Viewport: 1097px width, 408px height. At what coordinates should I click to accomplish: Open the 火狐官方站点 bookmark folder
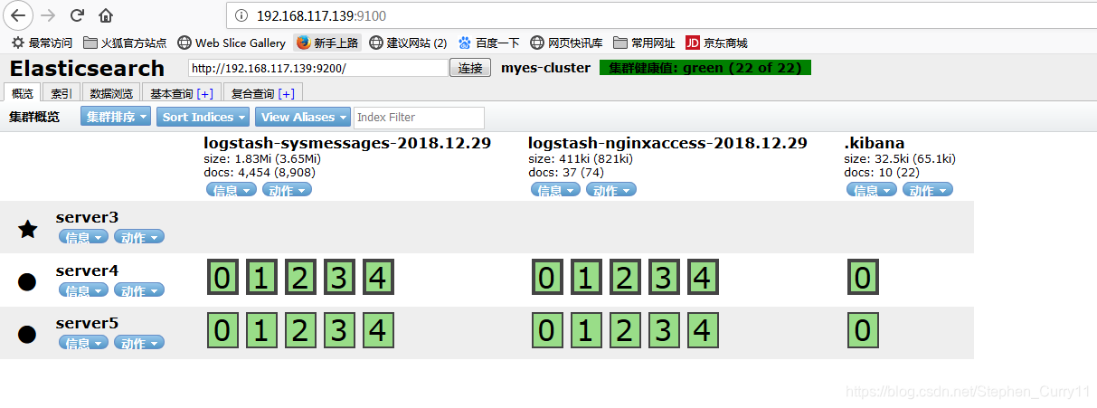pyautogui.click(x=125, y=43)
